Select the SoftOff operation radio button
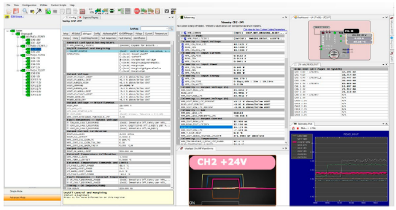This screenshot has width=396, height=210. click(120, 57)
